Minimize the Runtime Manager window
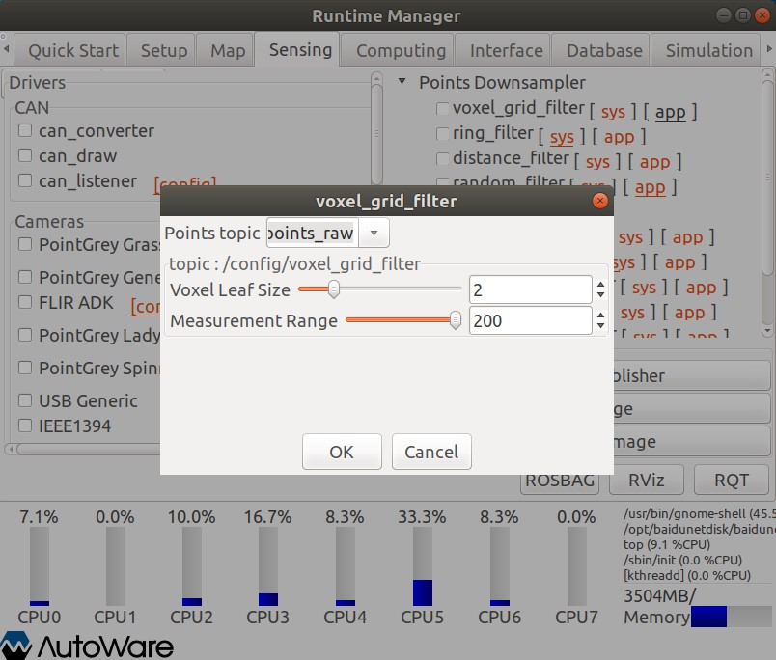 (x=724, y=15)
